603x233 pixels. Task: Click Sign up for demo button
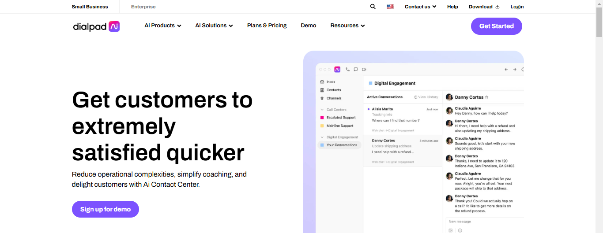(x=106, y=209)
